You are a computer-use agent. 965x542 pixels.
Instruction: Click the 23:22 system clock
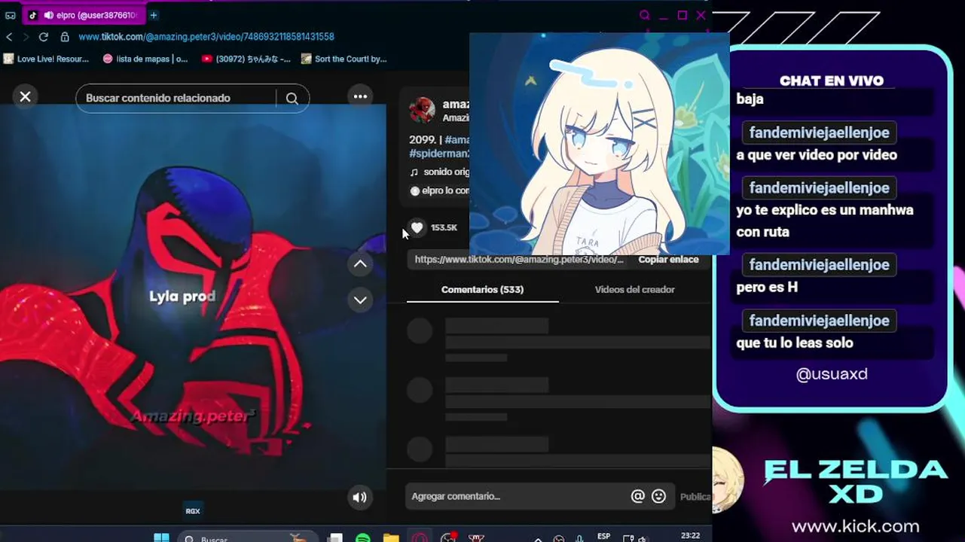pyautogui.click(x=690, y=536)
